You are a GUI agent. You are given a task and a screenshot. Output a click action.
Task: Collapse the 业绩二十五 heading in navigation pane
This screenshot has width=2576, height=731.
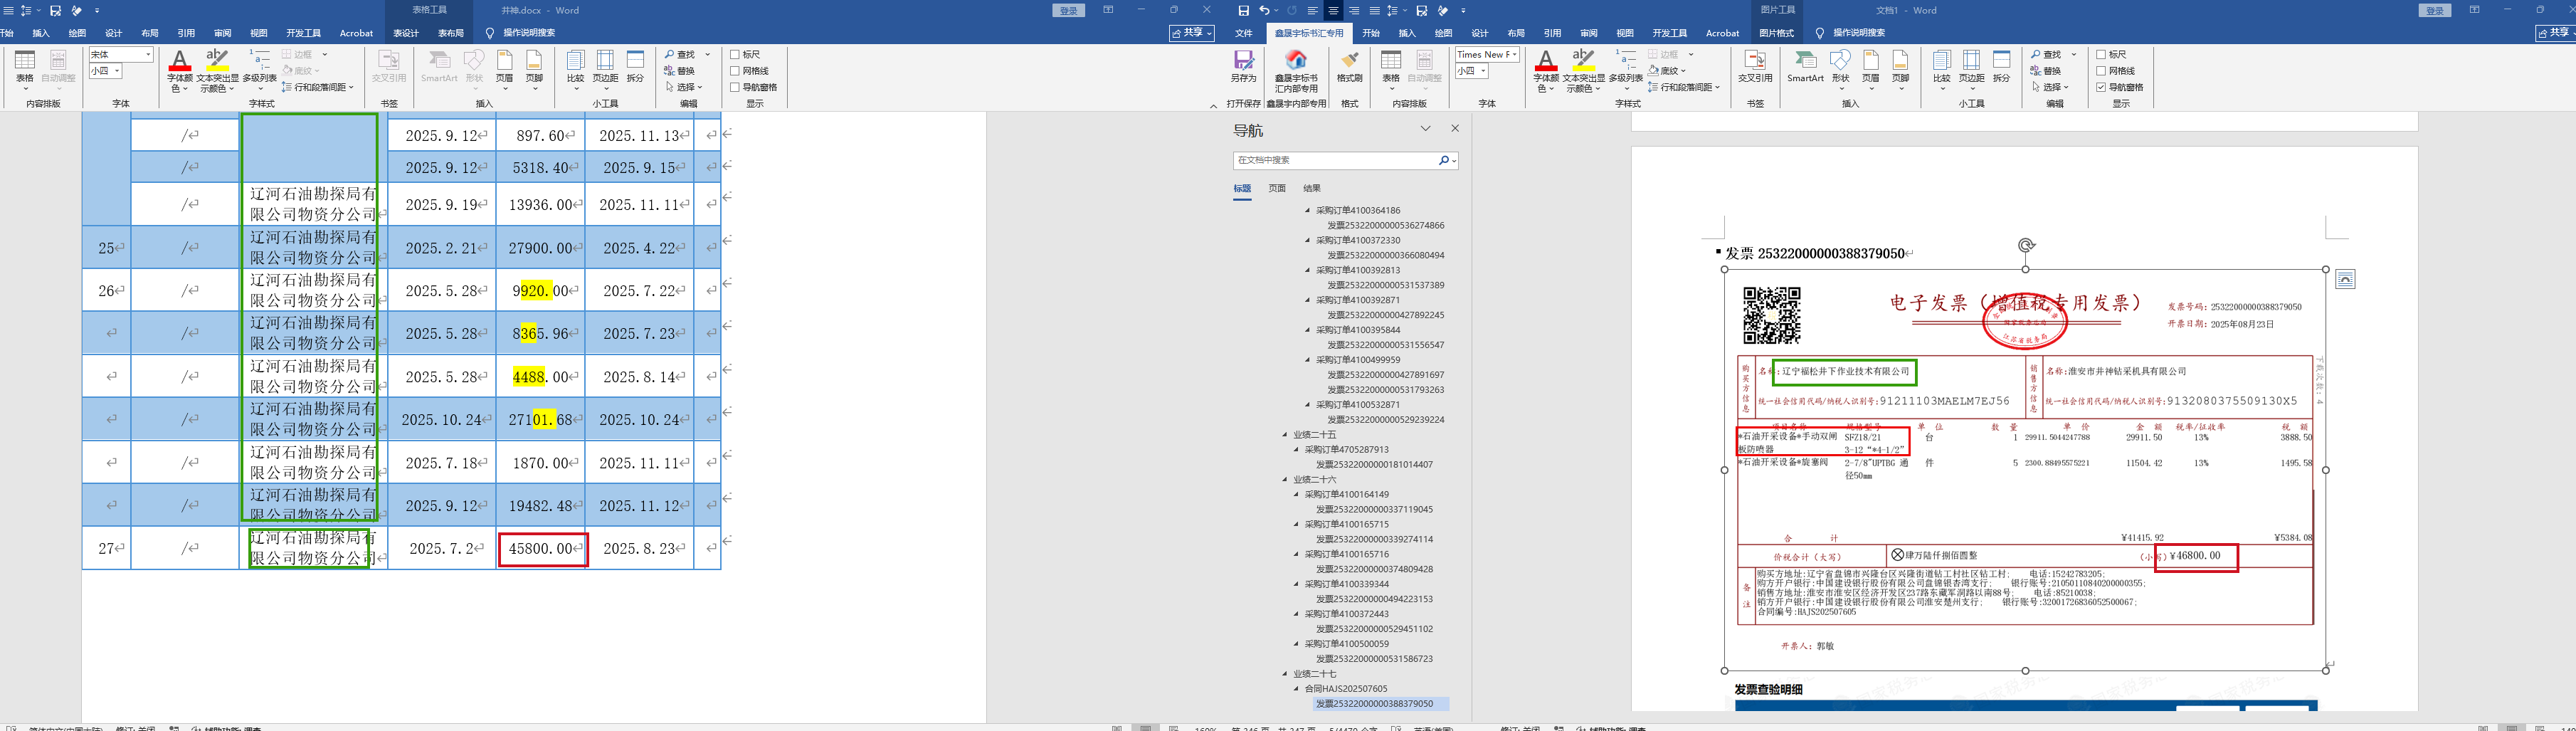(x=1286, y=435)
